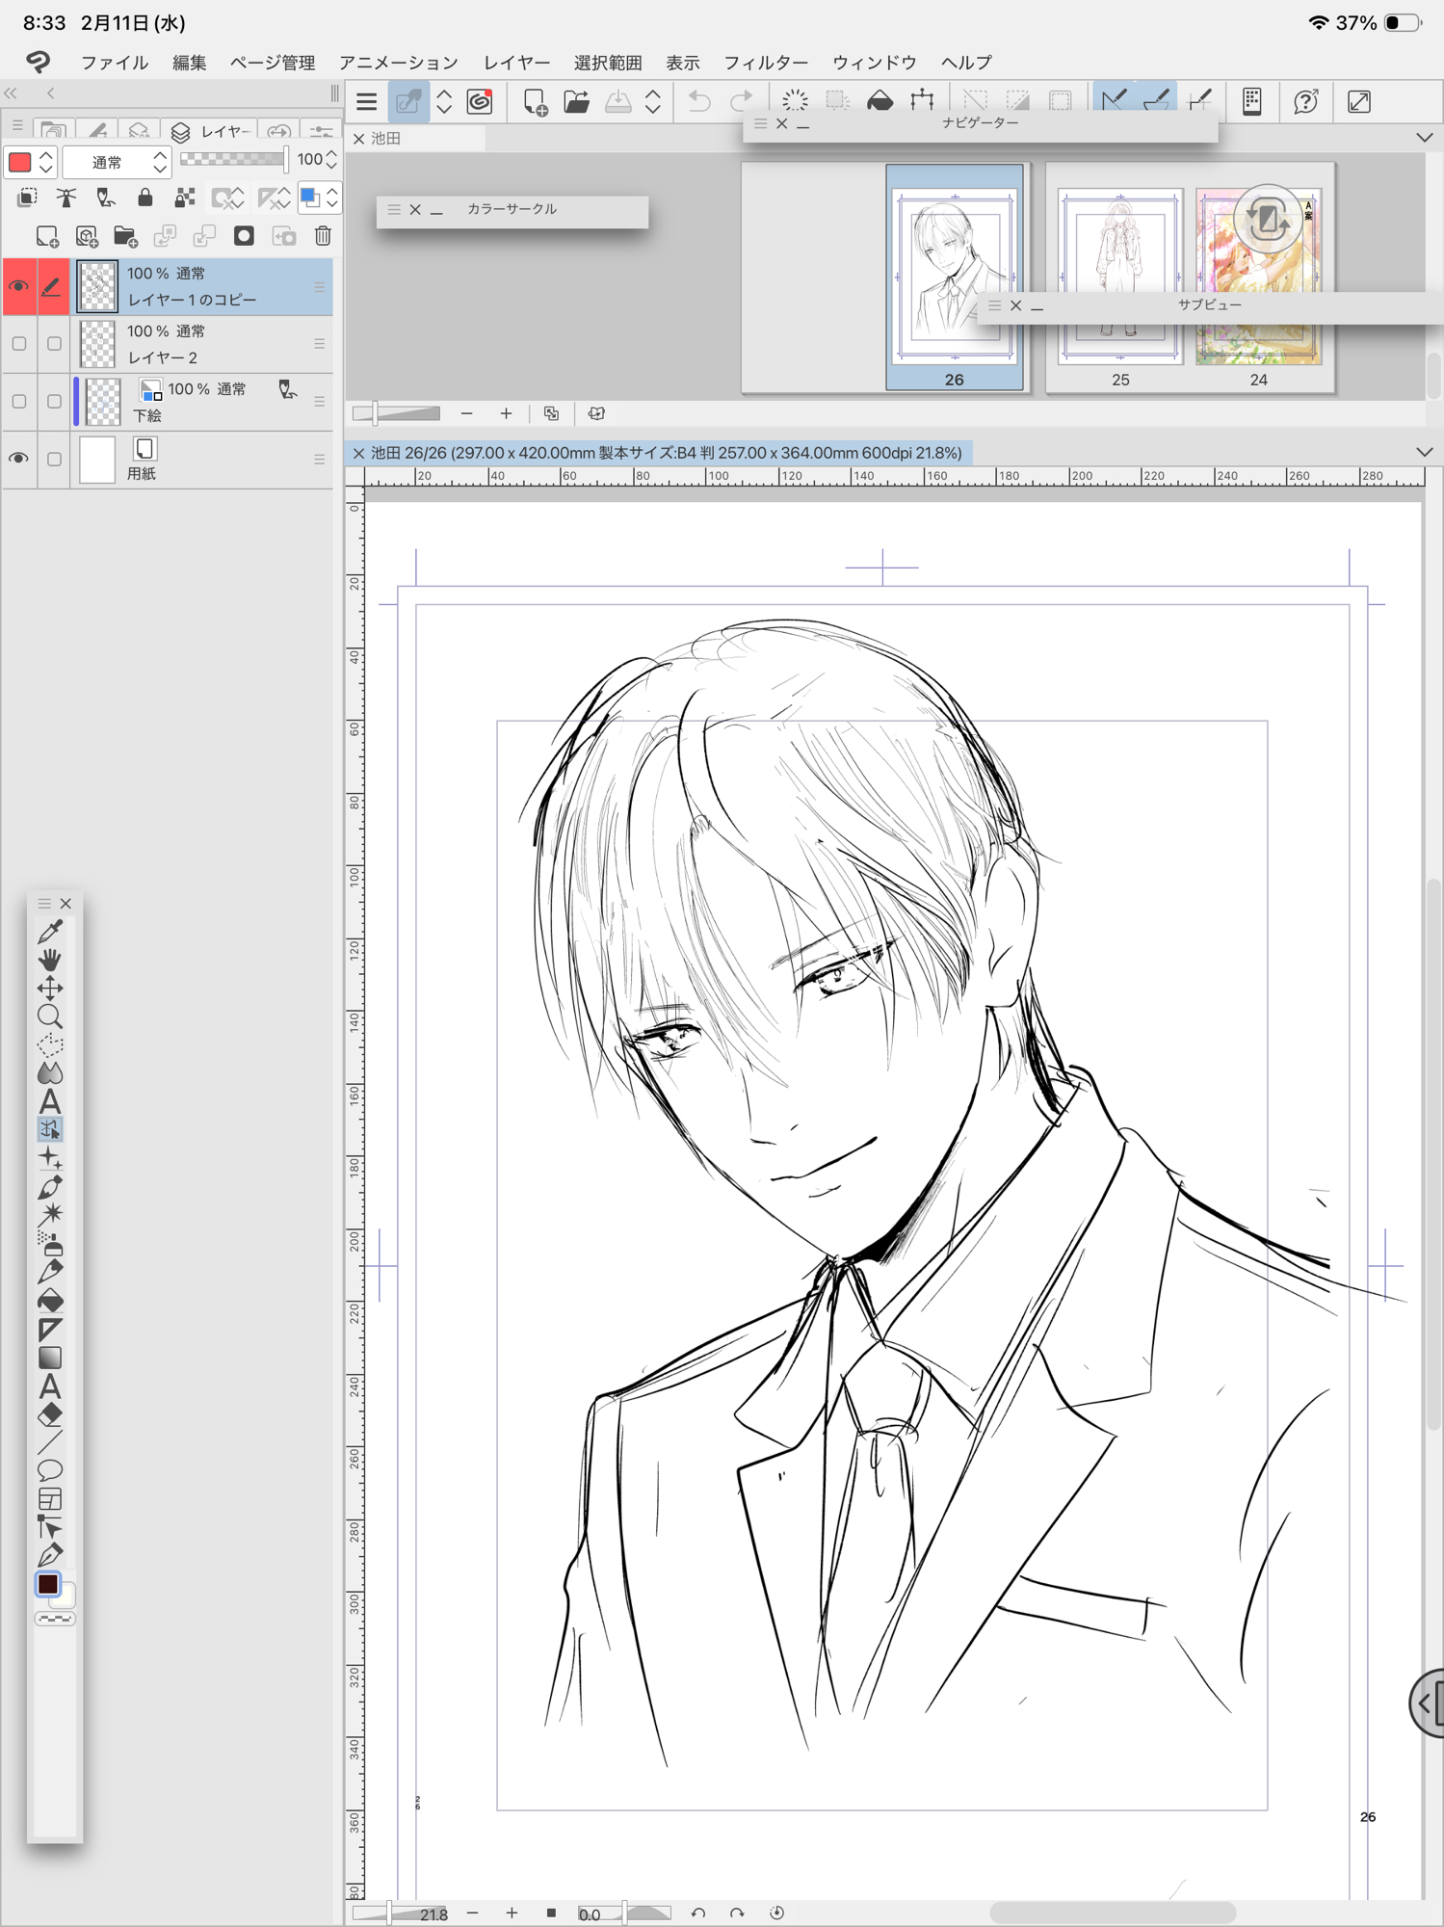Screen dimensions: 1444x1927
Task: Create a new layer folder
Action: pos(125,237)
